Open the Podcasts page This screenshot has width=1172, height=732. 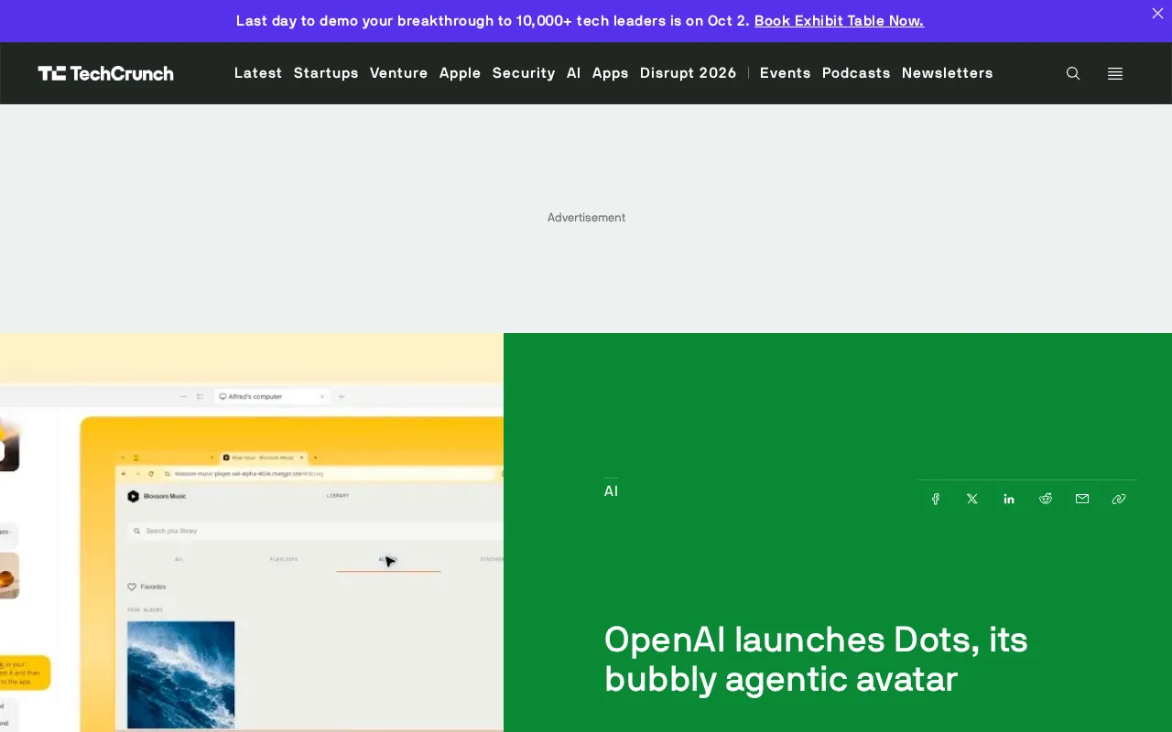click(x=856, y=73)
